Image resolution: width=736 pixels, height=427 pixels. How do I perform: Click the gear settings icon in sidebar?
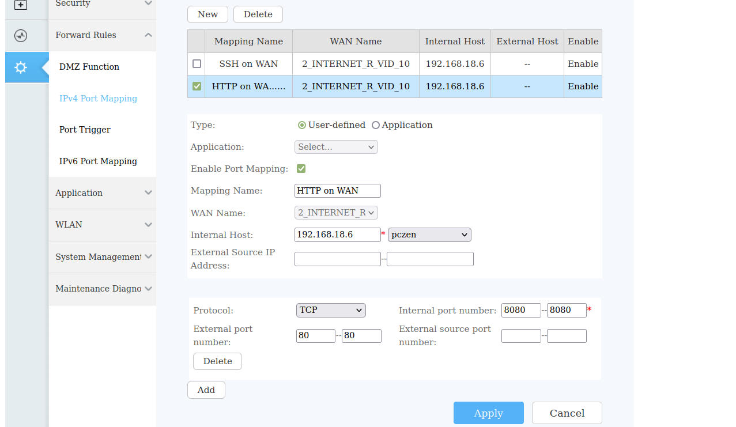point(21,67)
